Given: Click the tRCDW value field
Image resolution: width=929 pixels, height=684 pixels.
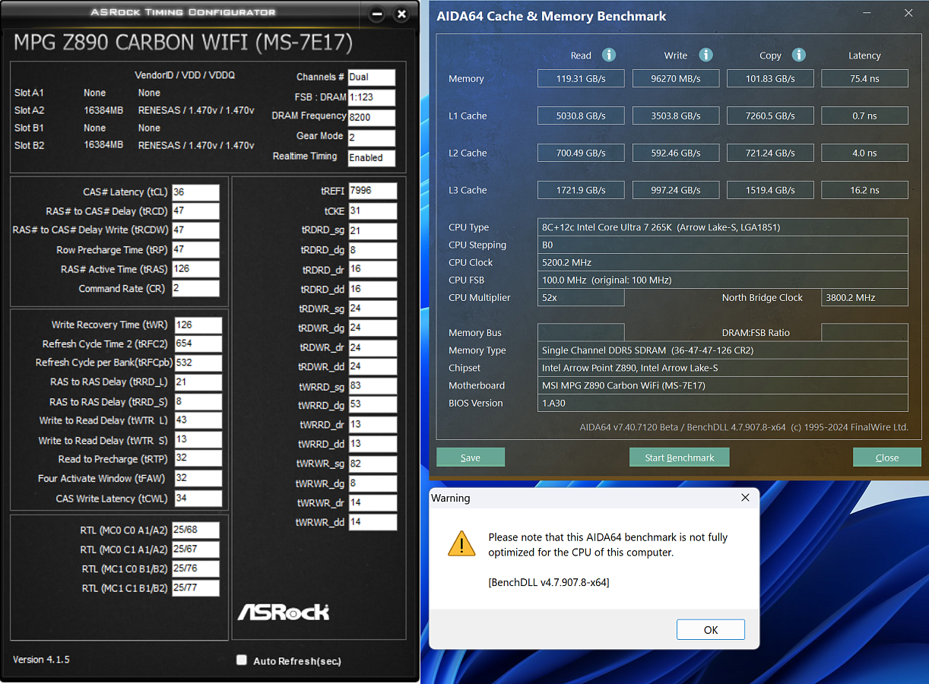Looking at the screenshot, I should point(195,230).
